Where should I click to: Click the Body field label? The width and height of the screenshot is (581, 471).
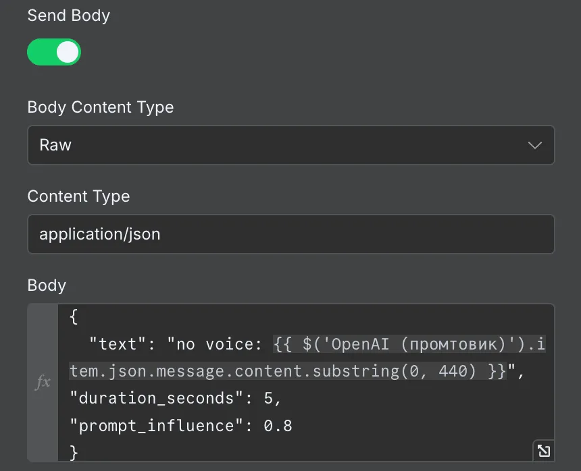(47, 285)
